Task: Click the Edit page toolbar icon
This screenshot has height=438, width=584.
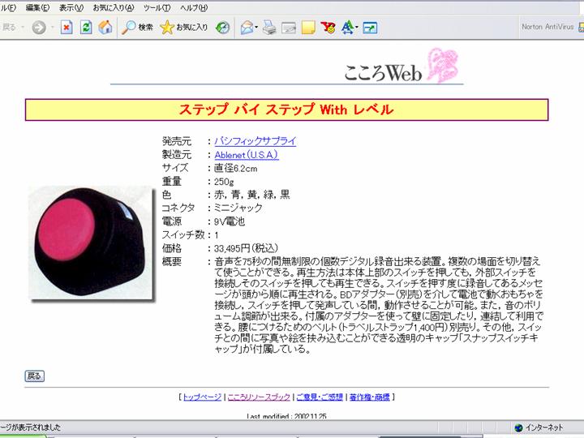Action: (289, 28)
